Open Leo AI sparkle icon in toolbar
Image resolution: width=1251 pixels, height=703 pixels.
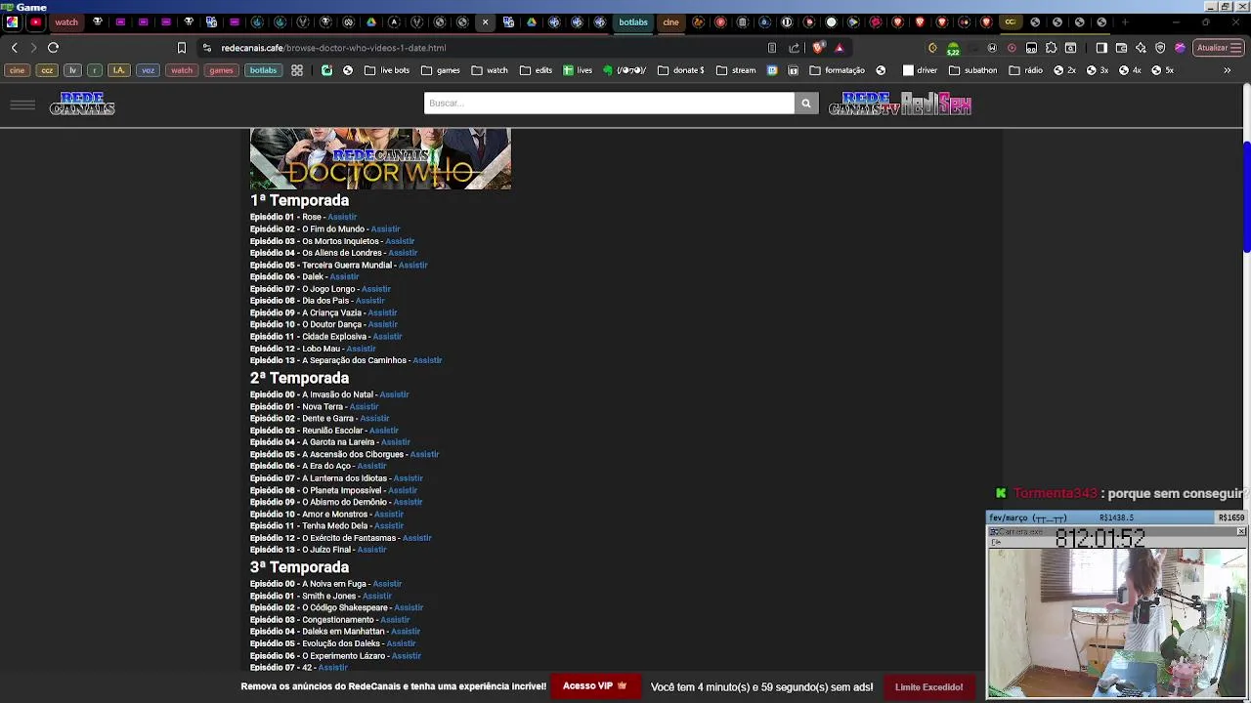tap(1141, 48)
